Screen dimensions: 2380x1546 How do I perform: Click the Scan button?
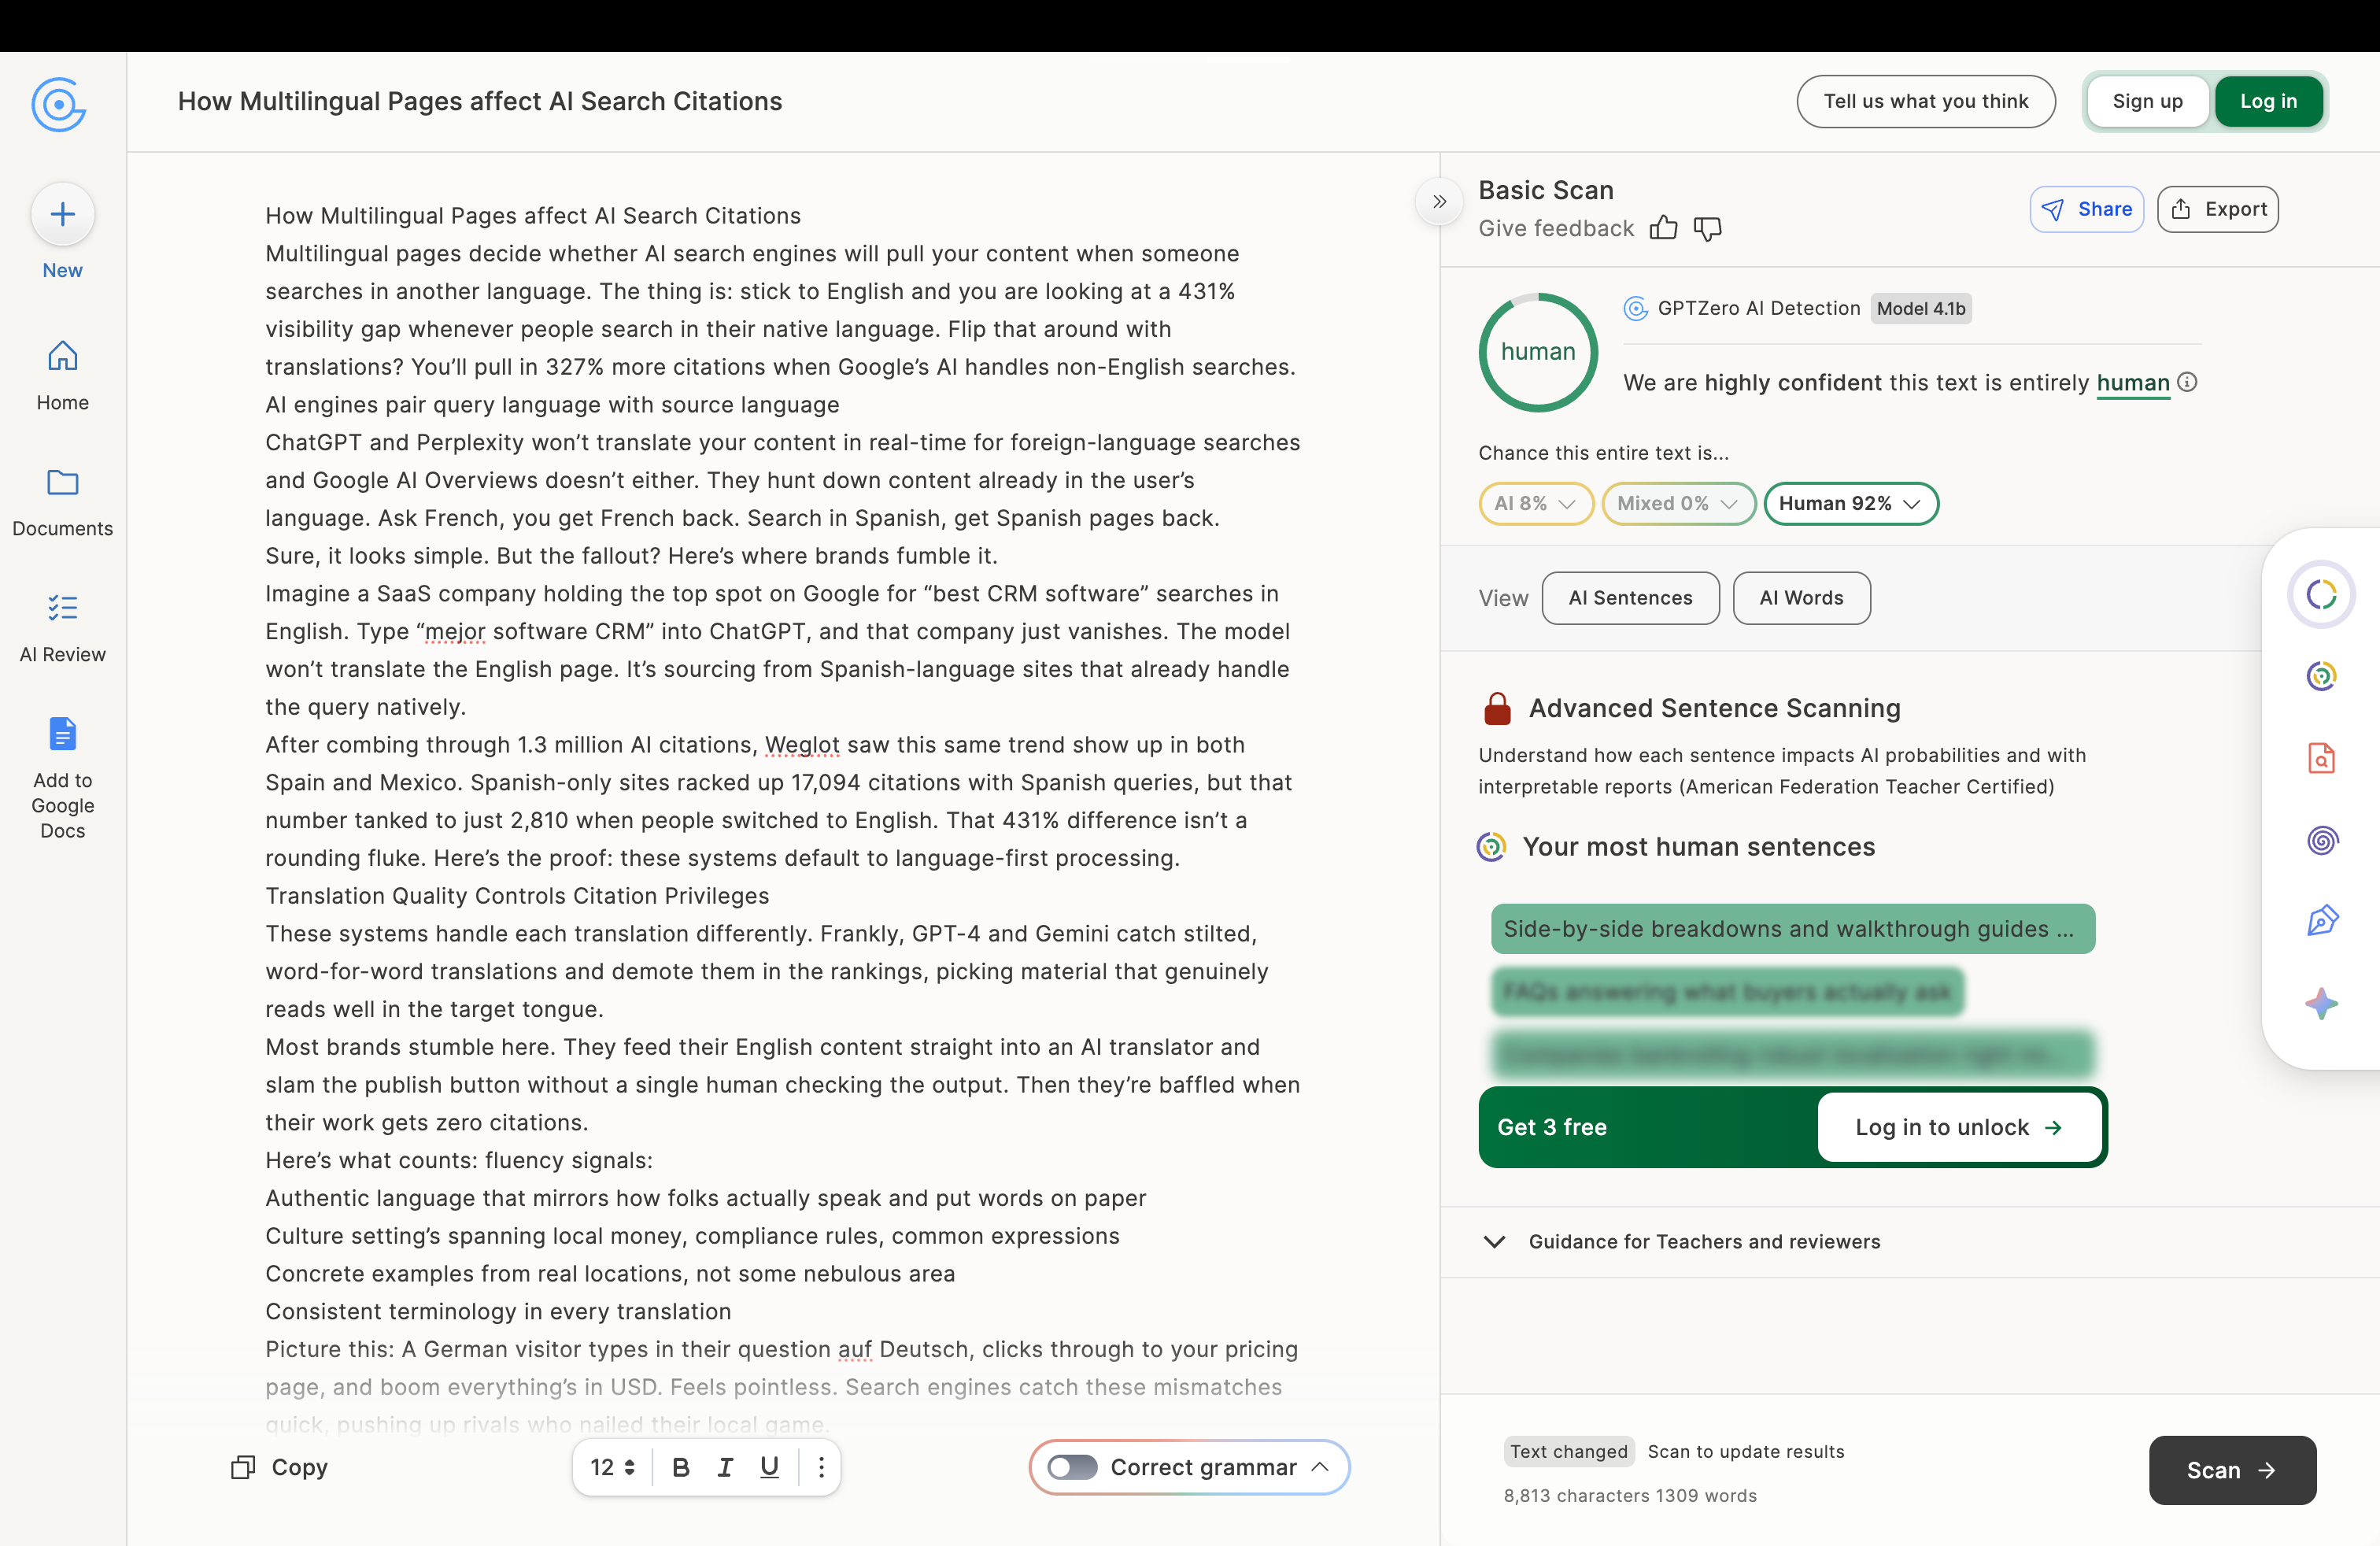click(x=2232, y=1470)
